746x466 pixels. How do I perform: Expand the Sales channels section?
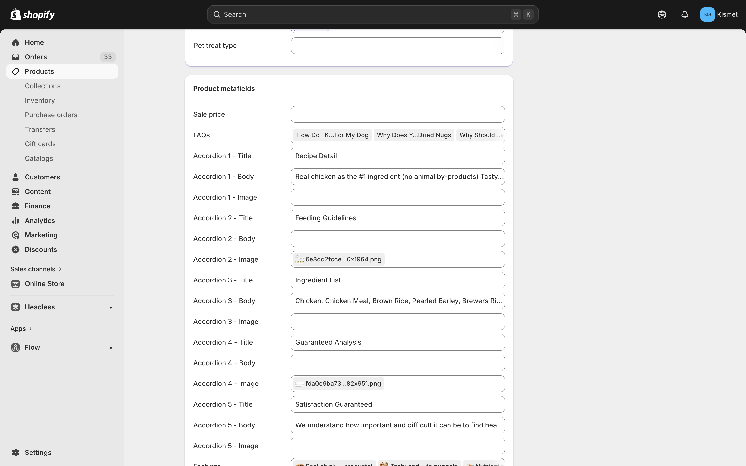36,269
